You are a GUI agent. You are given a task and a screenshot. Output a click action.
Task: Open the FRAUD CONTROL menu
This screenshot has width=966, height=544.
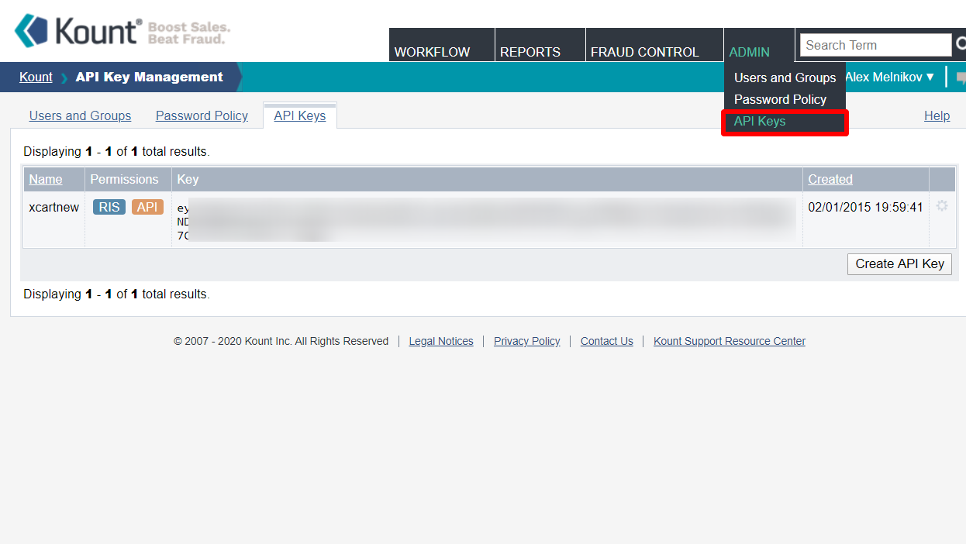coord(654,45)
